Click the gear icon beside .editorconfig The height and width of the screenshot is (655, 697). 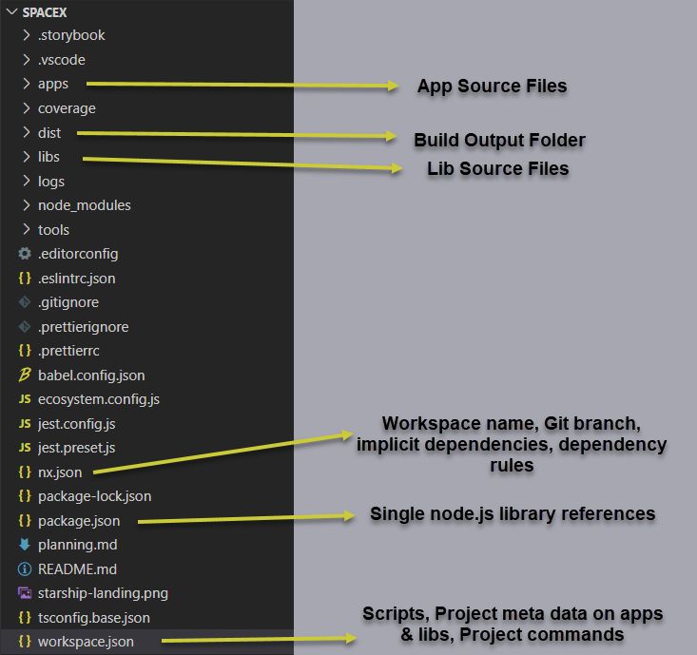point(25,254)
